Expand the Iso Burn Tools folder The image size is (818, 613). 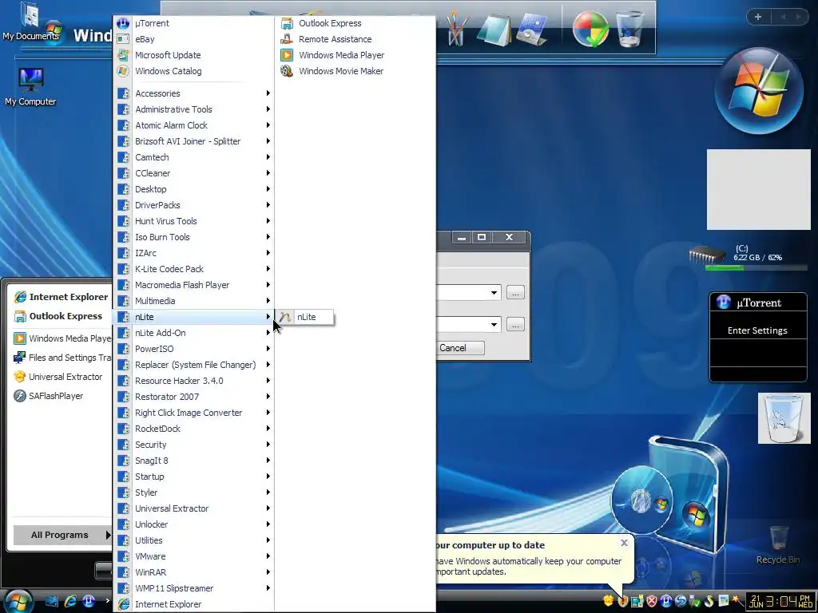tap(193, 237)
